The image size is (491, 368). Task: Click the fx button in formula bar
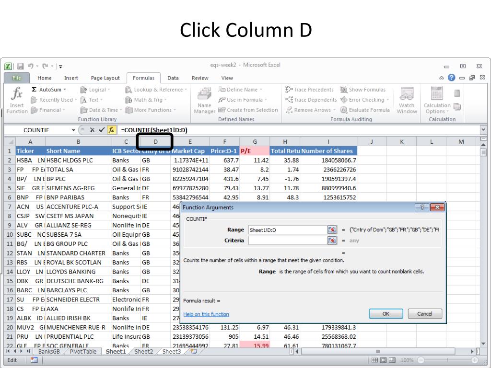click(x=111, y=130)
